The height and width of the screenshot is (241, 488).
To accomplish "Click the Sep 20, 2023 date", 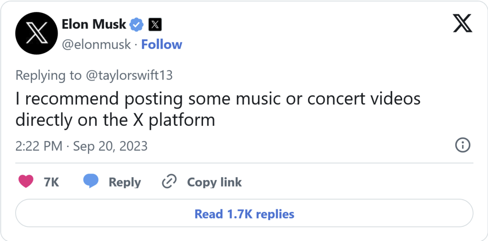I will (x=110, y=146).
